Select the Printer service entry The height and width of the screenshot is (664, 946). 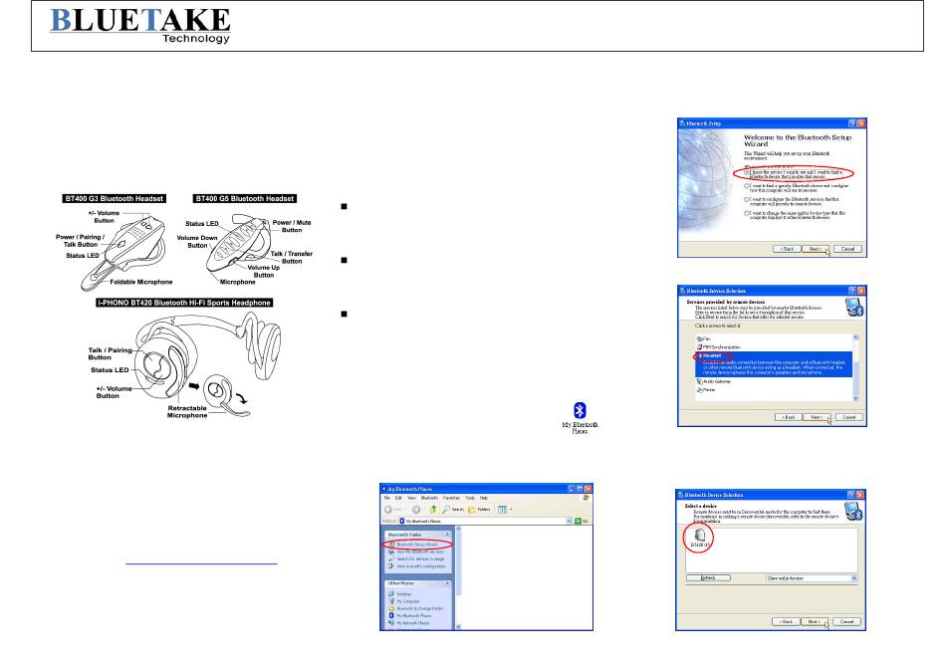click(706, 389)
